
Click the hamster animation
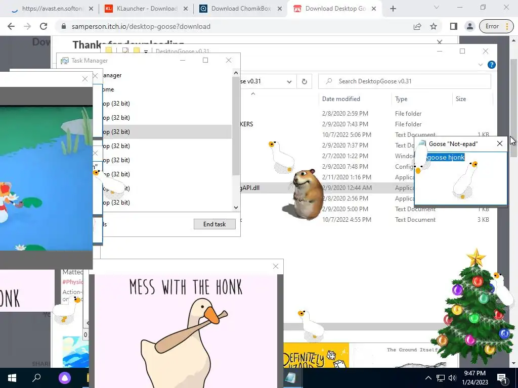(x=304, y=194)
